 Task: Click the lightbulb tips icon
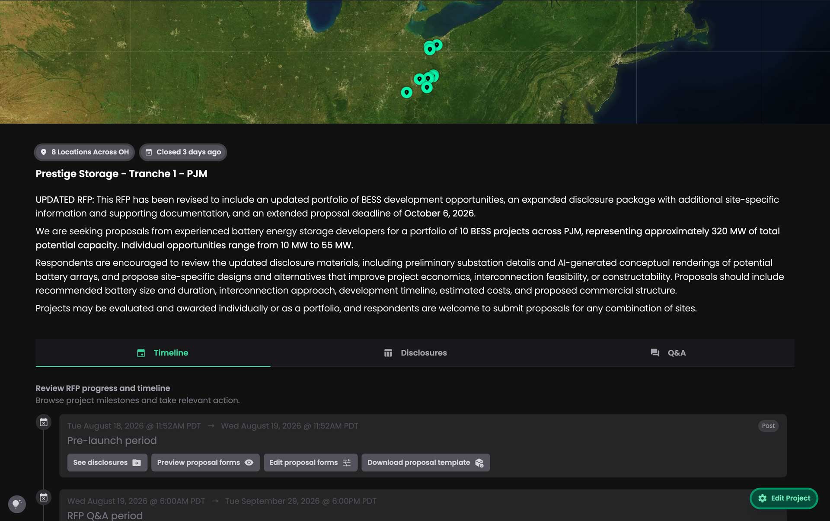(x=17, y=504)
